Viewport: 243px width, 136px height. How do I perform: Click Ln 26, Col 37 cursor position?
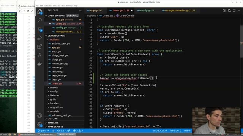[x=160, y=131]
